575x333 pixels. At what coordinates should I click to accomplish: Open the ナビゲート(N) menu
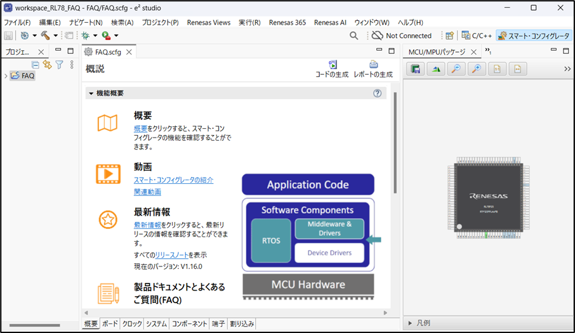coord(86,22)
